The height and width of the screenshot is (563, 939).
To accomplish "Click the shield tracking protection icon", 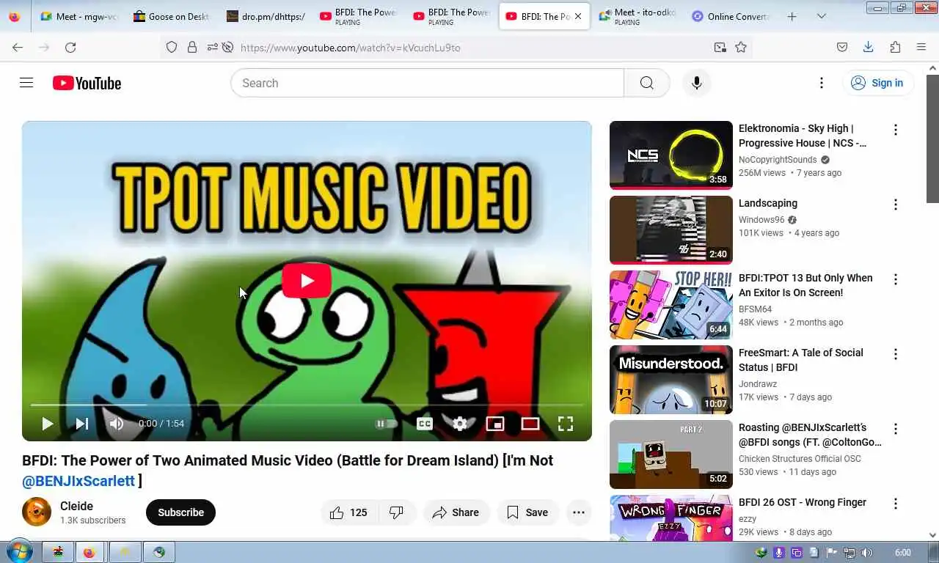I will coord(172,47).
